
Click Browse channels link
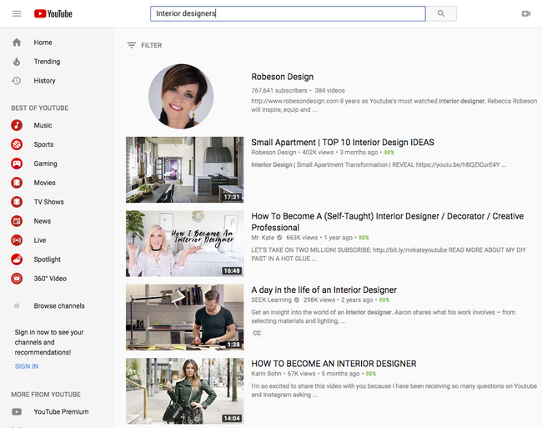pos(59,306)
